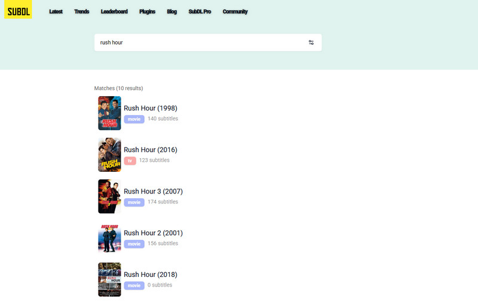
Task: Open Rush Hour (2016) title link
Action: (151, 150)
